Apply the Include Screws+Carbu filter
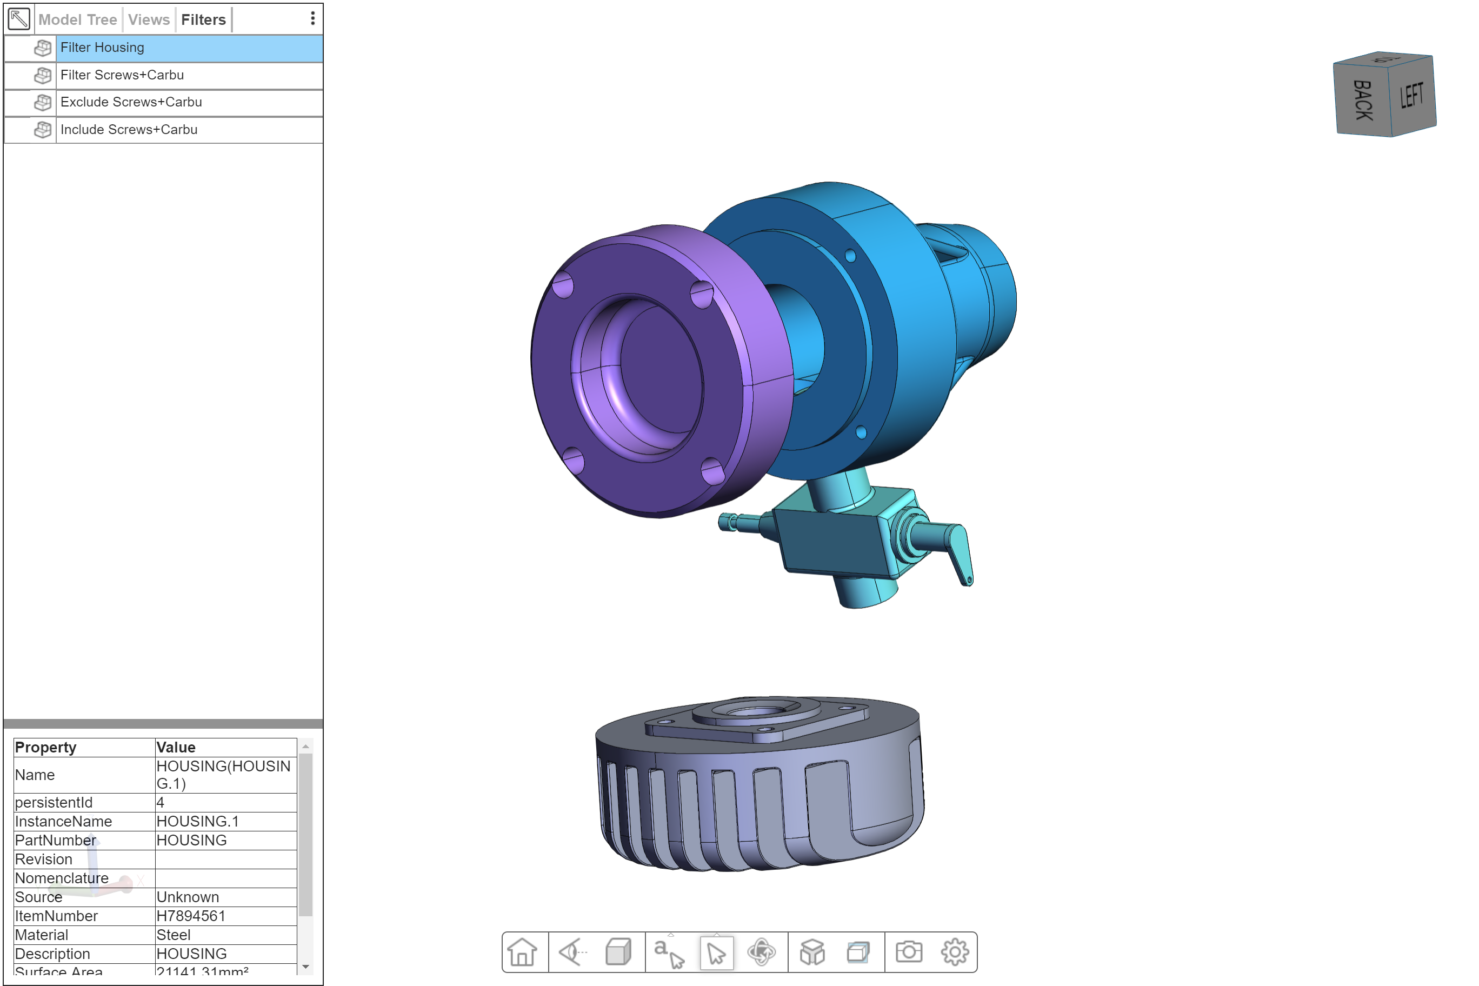Image resolution: width=1479 pixels, height=986 pixels. pyautogui.click(x=129, y=130)
